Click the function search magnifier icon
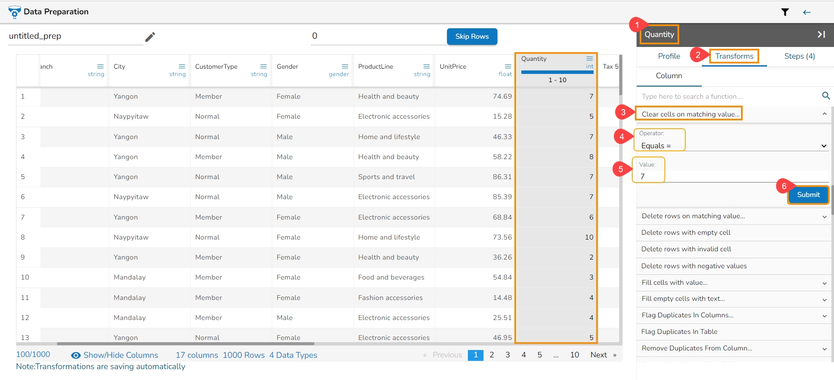 coord(826,96)
